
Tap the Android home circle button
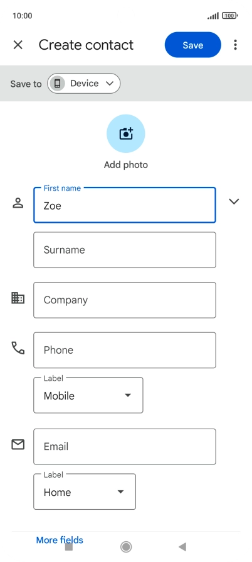(x=126, y=547)
